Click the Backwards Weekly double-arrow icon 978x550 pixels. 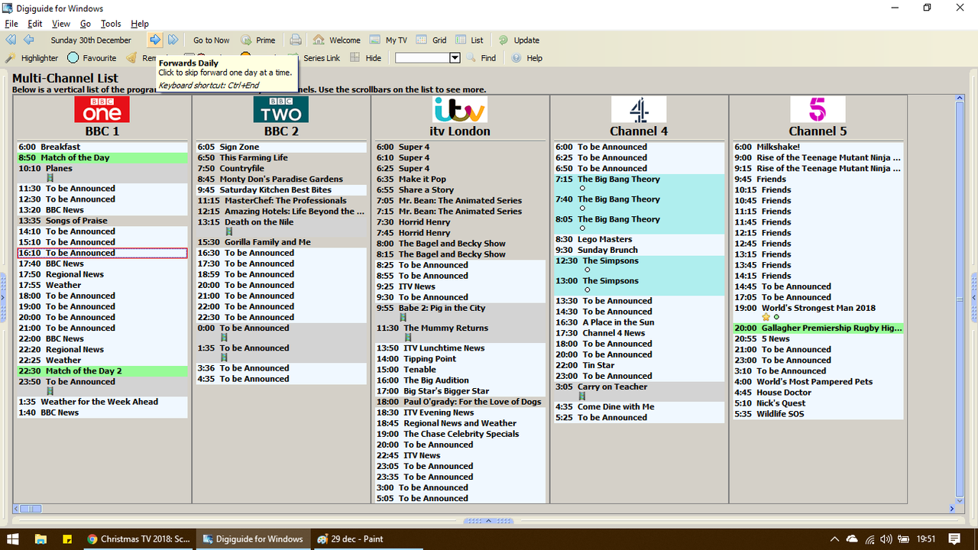coord(11,40)
